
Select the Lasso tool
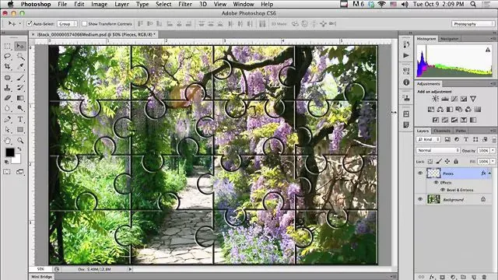[x=8, y=56]
